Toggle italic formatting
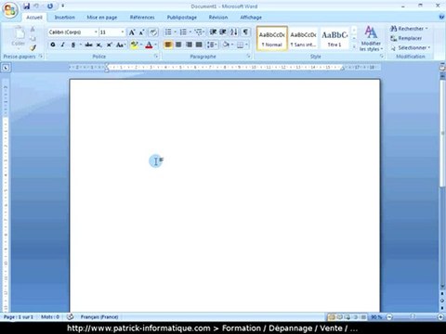The width and height of the screenshot is (446, 334). 63,45
